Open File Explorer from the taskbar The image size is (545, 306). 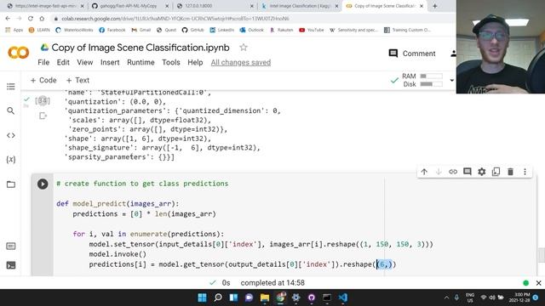265,297
